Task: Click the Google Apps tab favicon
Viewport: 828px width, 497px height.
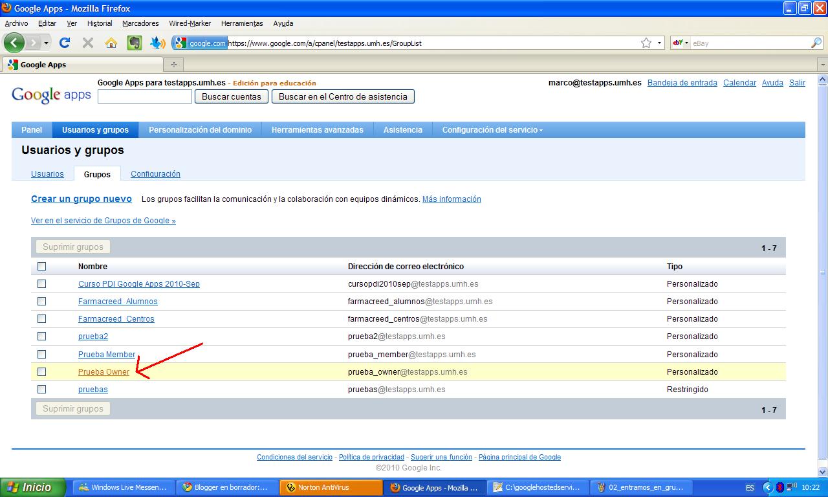Action: click(12, 65)
